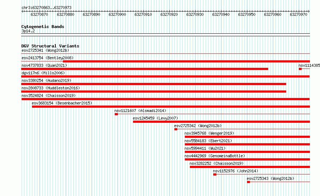This screenshot has width=320, height=196.
Task: Click ruler position 63270930
Action: coord(195,14)
